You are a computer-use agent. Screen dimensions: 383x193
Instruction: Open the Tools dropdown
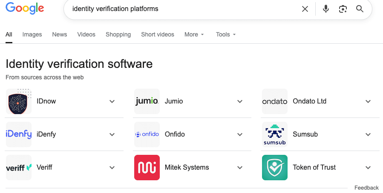tap(226, 34)
